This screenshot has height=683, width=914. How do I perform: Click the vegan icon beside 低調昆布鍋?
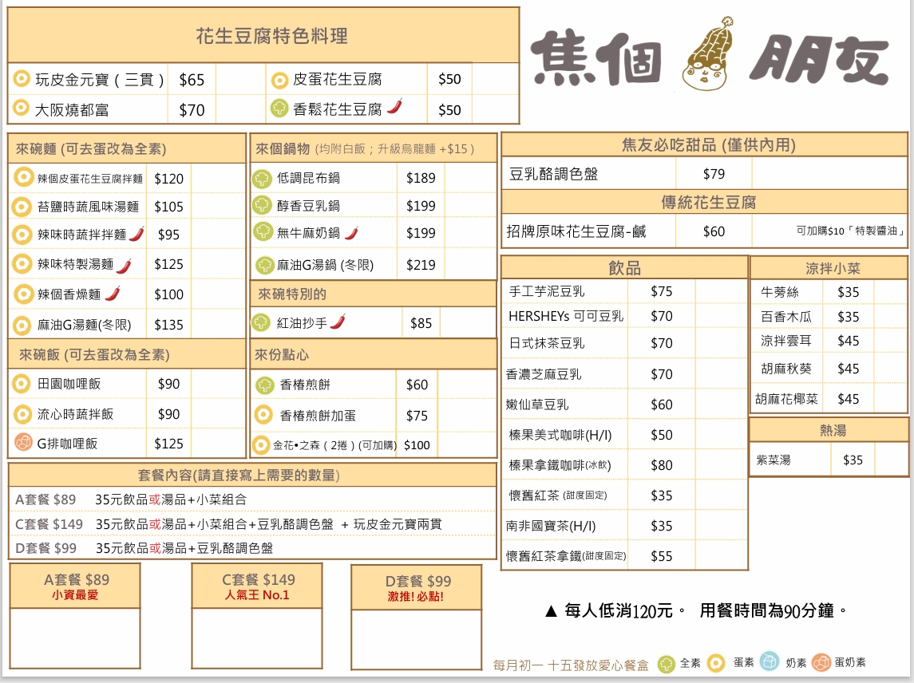coord(263,178)
